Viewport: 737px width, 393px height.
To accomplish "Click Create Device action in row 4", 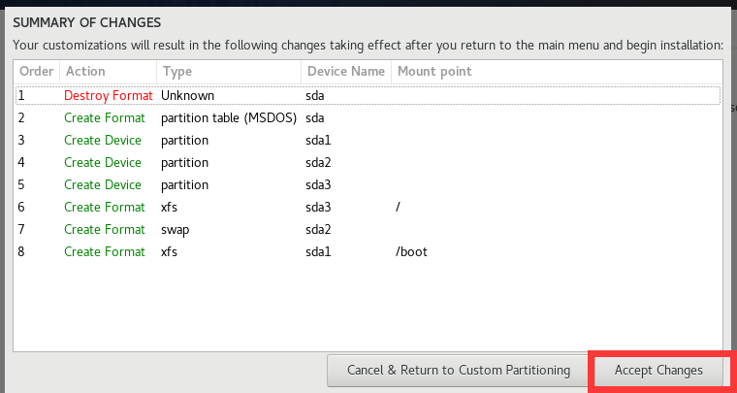I will pyautogui.click(x=103, y=163).
